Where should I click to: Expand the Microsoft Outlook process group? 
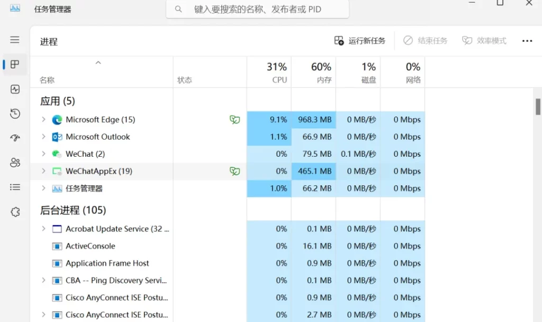click(44, 137)
